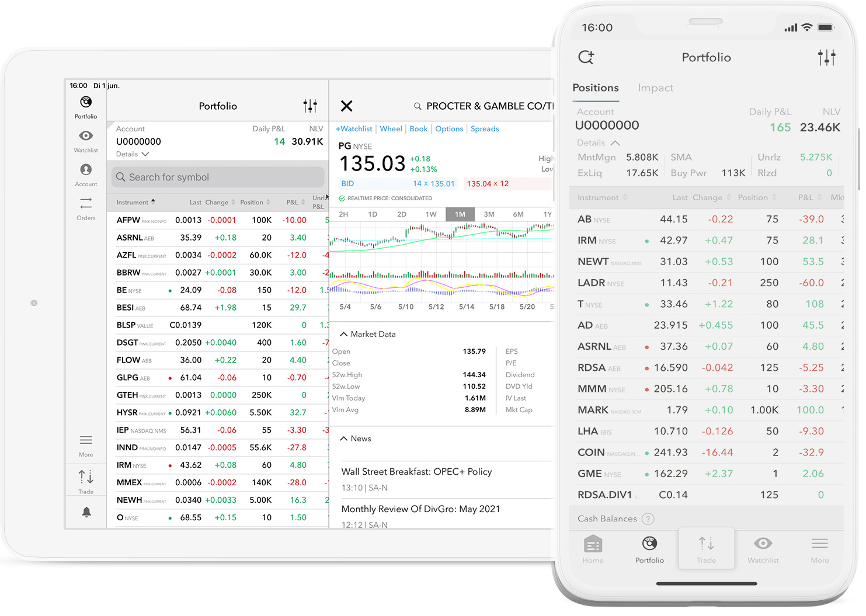Refresh the phone Portfolio screen
The height and width of the screenshot is (616, 866).
click(586, 57)
